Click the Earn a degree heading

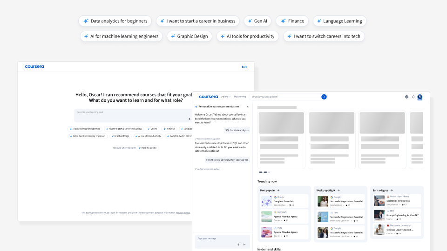[380, 191]
